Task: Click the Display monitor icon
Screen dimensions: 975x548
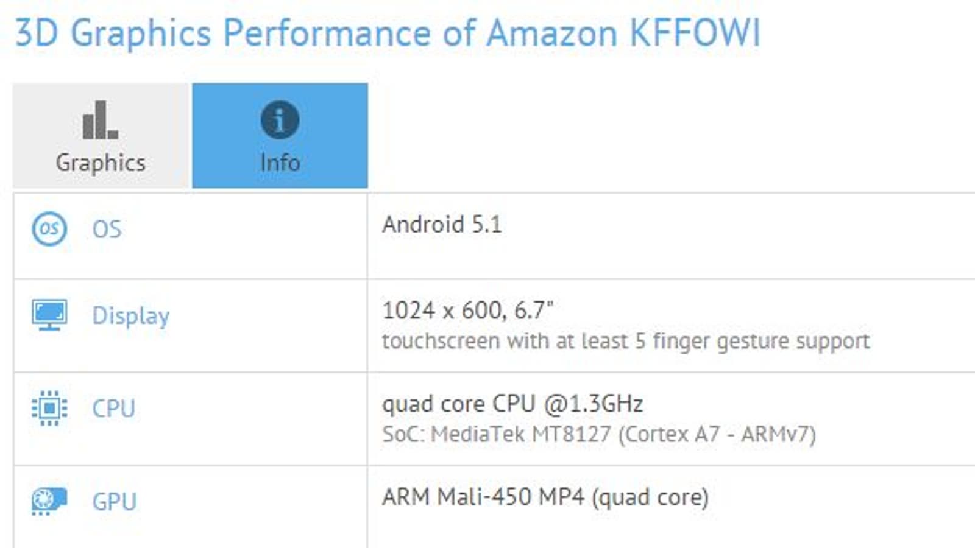Action: pos(49,315)
